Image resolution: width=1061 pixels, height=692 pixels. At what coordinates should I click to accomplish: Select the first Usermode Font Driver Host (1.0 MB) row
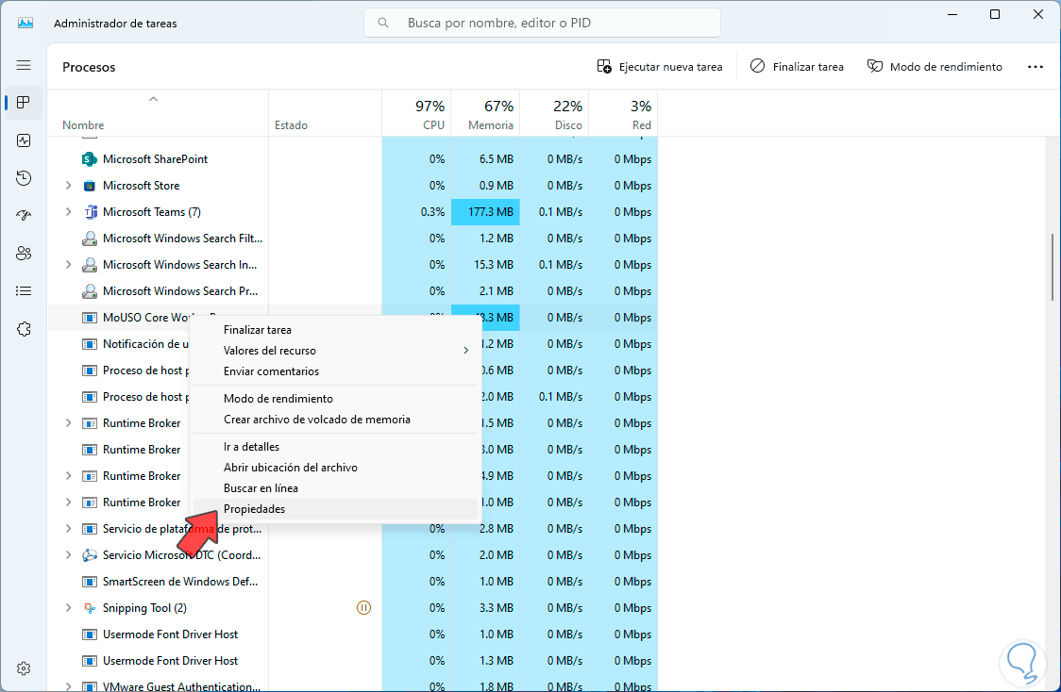pos(352,634)
